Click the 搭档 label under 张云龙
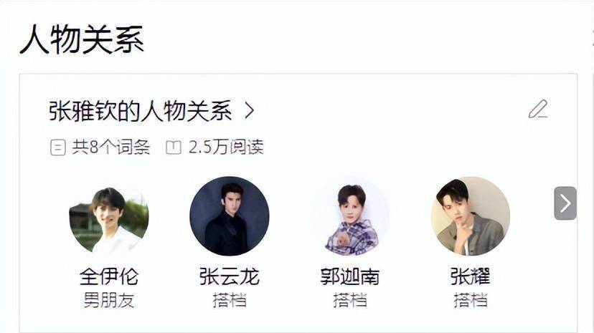Screen dimensions: 594x333 coord(229,301)
